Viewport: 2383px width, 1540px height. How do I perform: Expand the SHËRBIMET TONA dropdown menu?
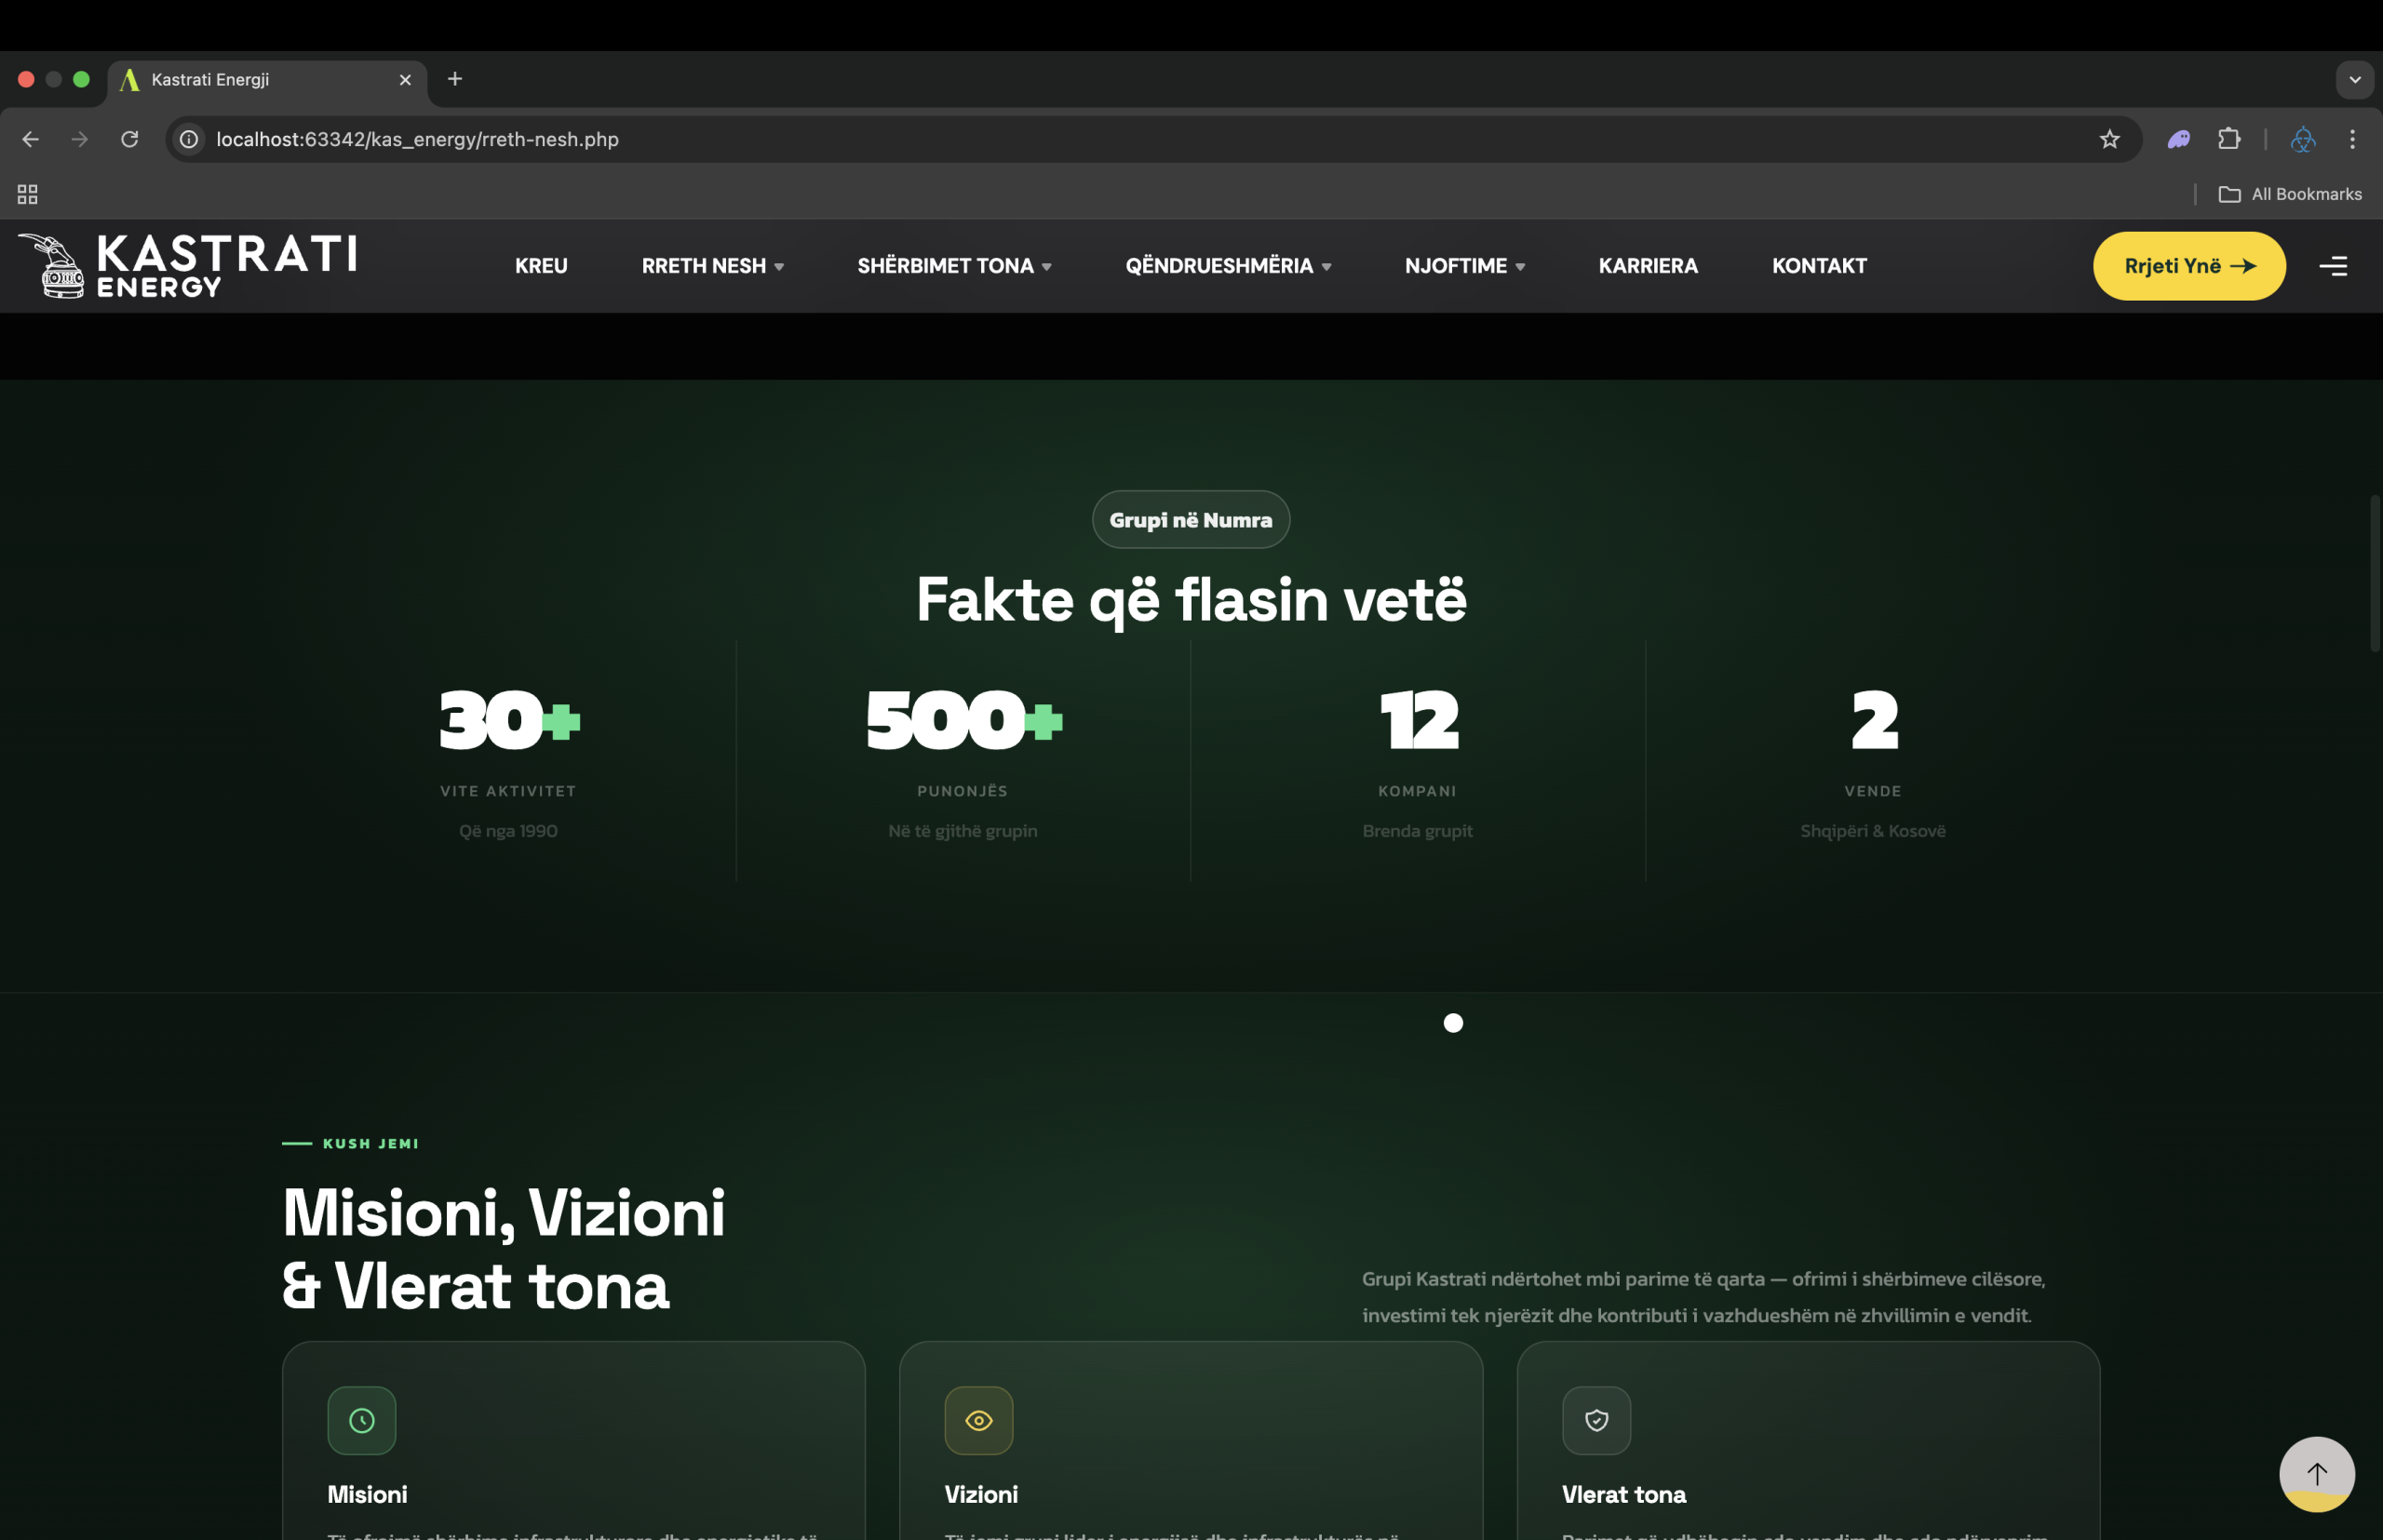(x=953, y=266)
